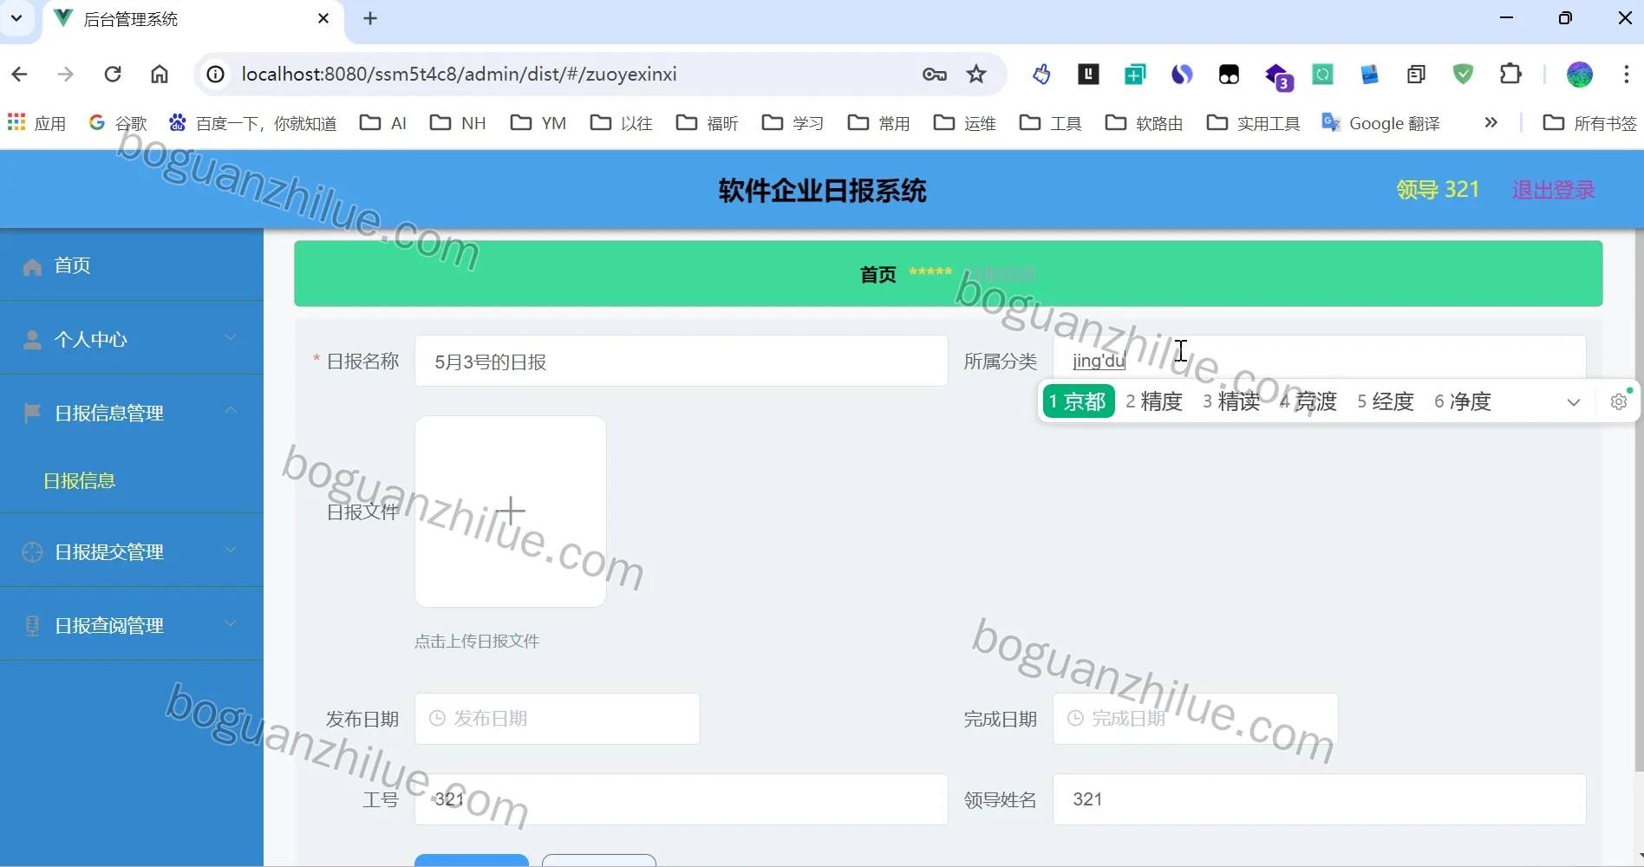Image resolution: width=1644 pixels, height=867 pixels.
Task: Click the page vertical scrollbar
Action: 1638,500
